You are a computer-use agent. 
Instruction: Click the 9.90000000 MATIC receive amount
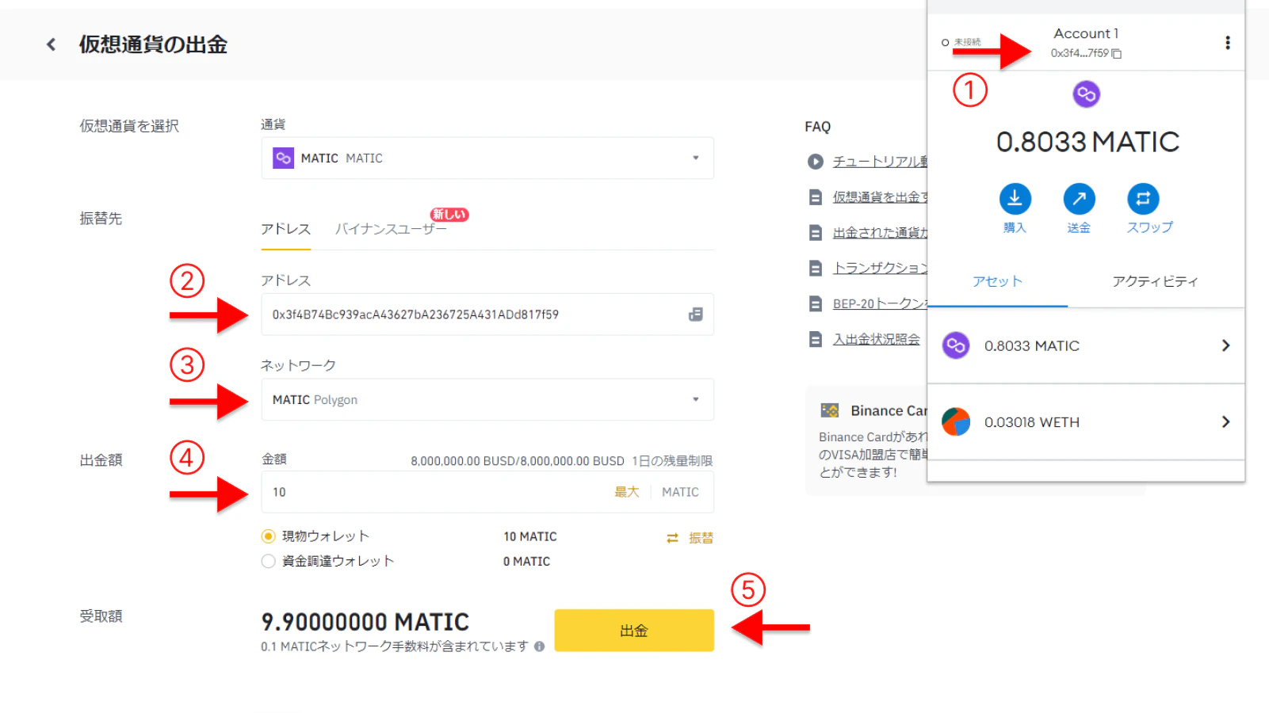365,622
